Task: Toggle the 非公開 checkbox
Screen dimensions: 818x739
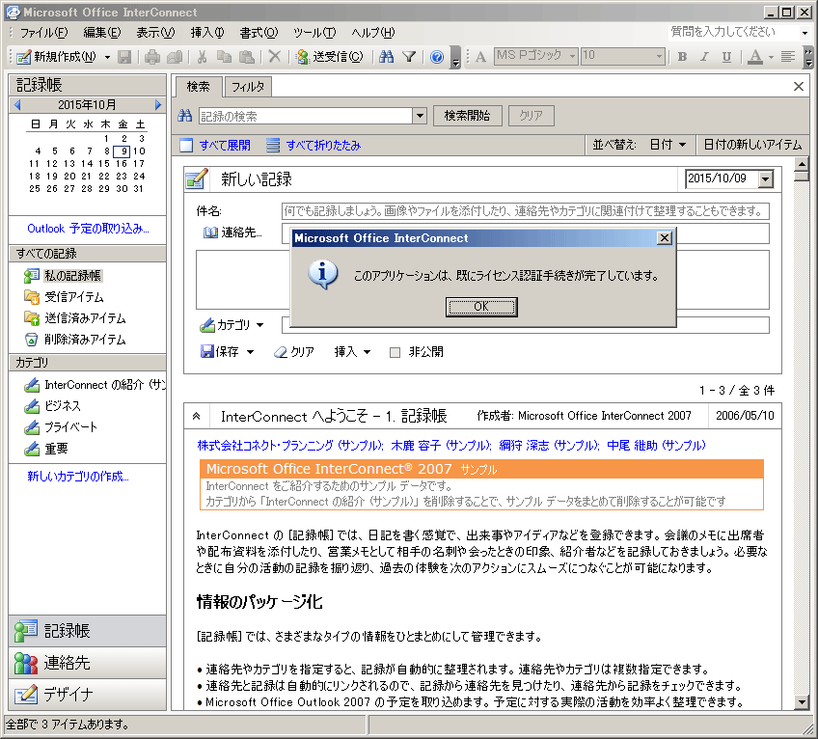Action: (395, 353)
